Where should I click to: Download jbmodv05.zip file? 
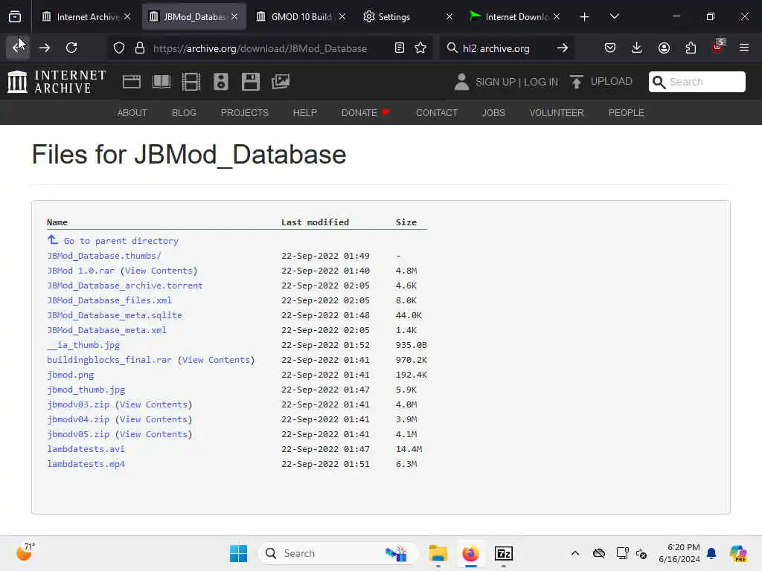tap(78, 434)
